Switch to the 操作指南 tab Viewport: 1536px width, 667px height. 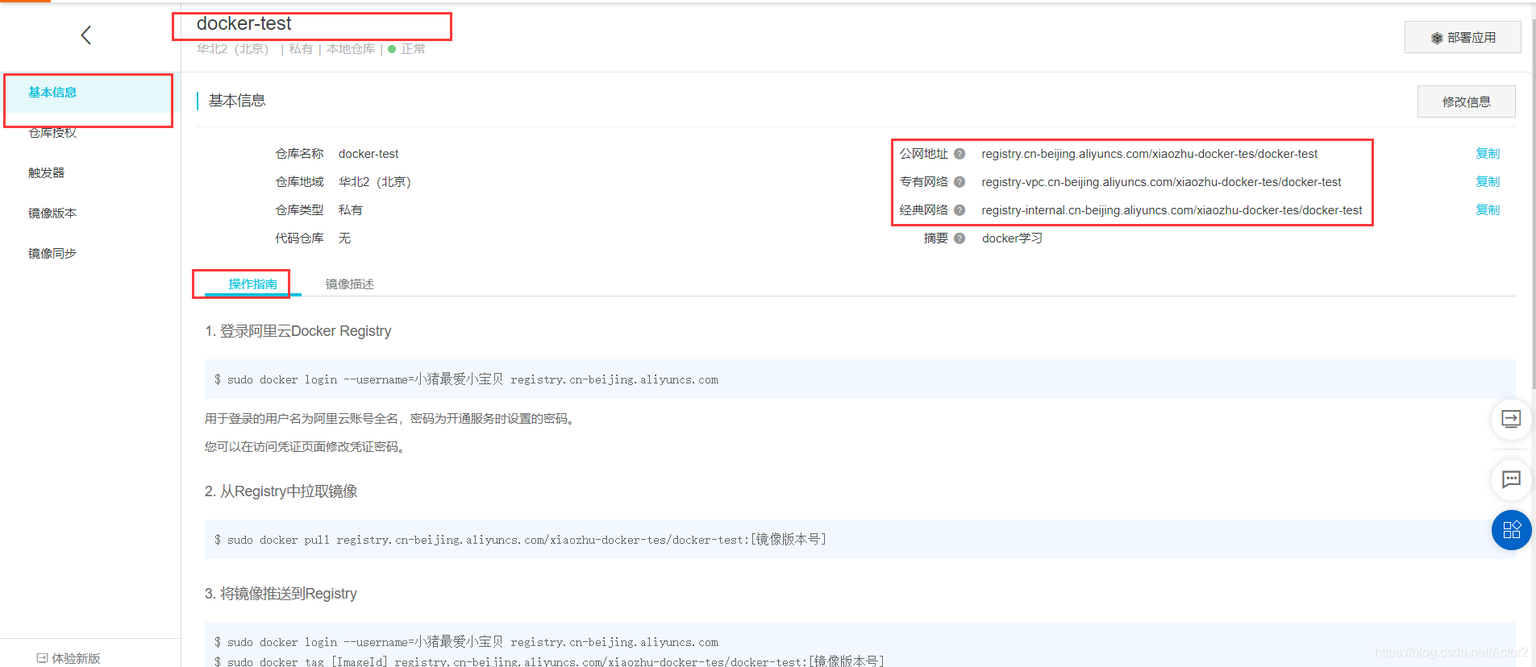252,284
